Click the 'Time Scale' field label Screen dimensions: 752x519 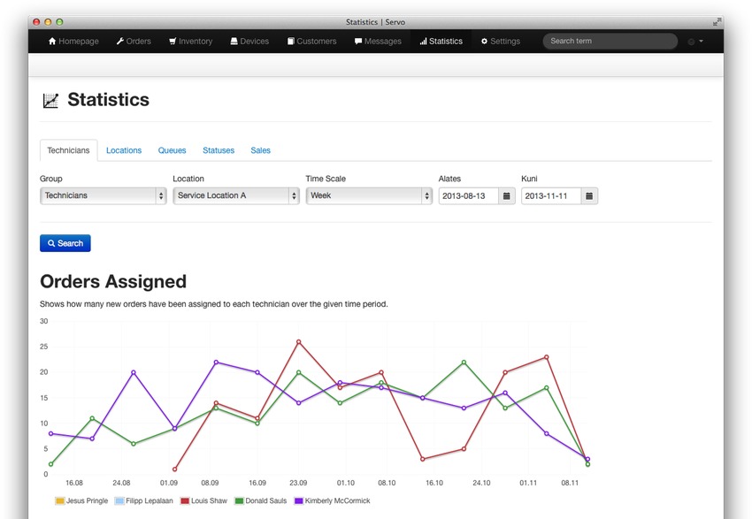(x=326, y=179)
